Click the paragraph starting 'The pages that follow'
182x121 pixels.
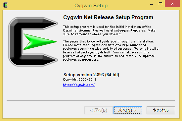111,50
